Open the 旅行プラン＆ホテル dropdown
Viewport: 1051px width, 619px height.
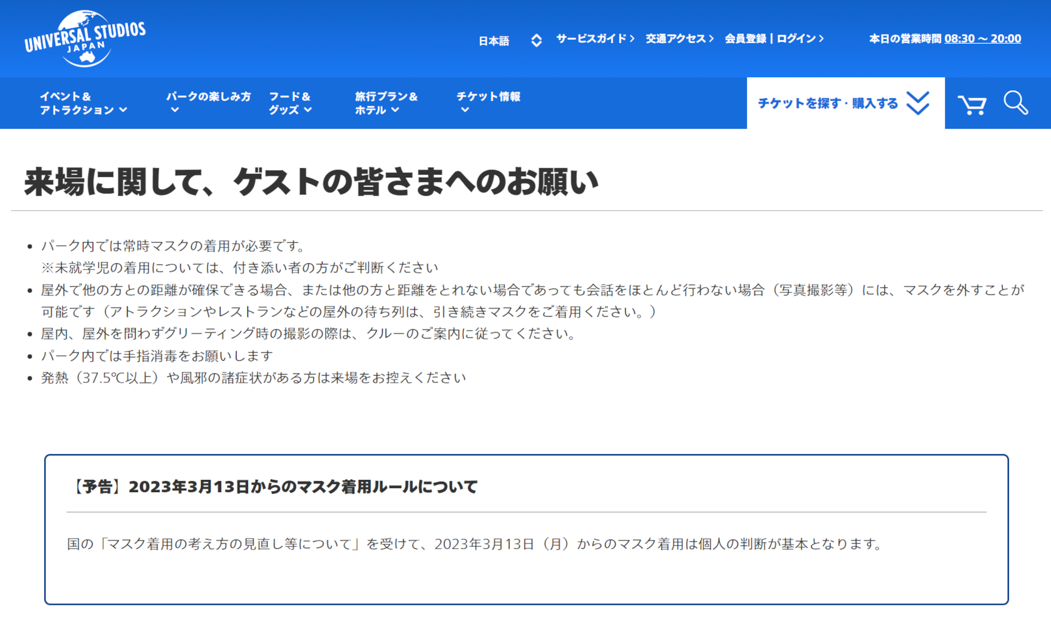click(x=386, y=103)
